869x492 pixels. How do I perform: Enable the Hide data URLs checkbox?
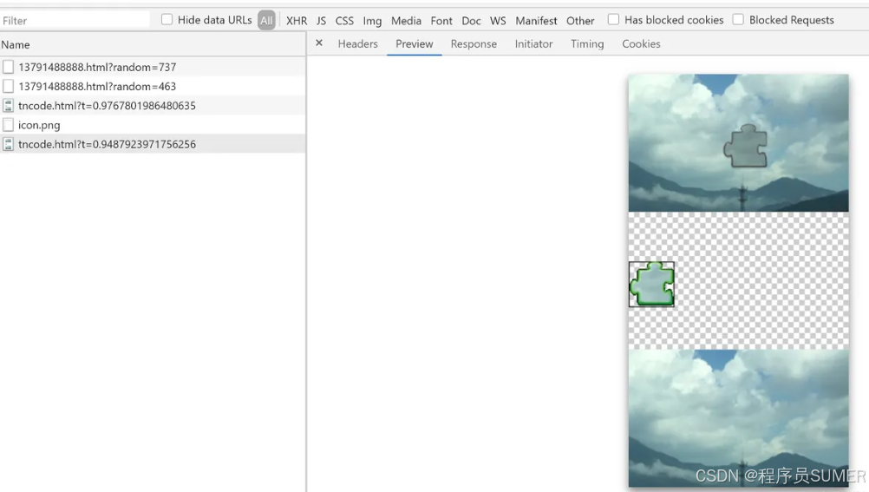coord(167,20)
